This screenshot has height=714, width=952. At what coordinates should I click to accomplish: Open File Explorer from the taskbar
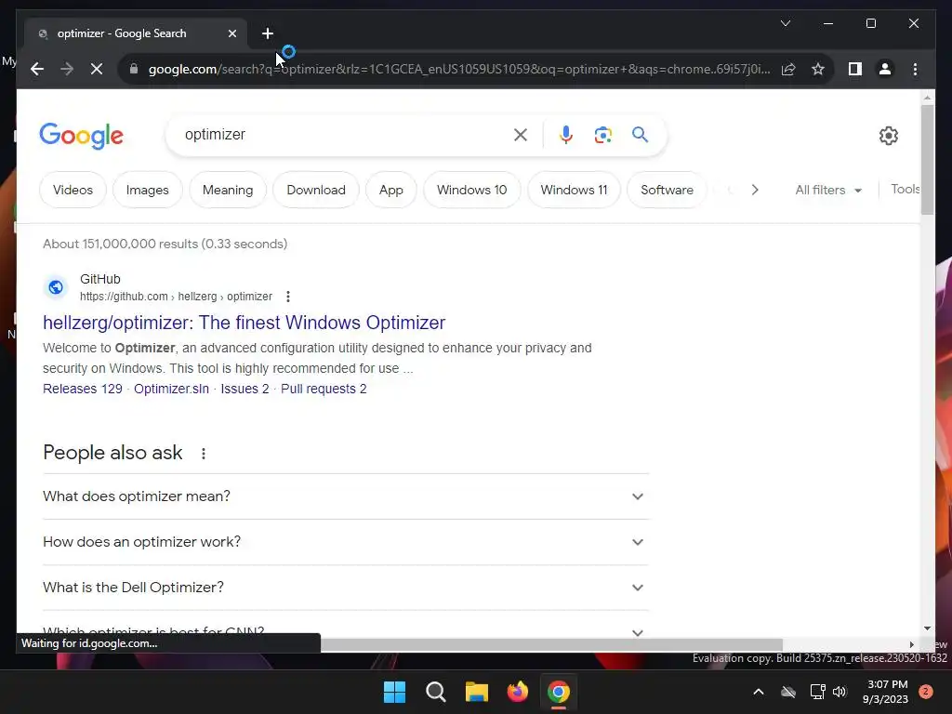(x=477, y=692)
